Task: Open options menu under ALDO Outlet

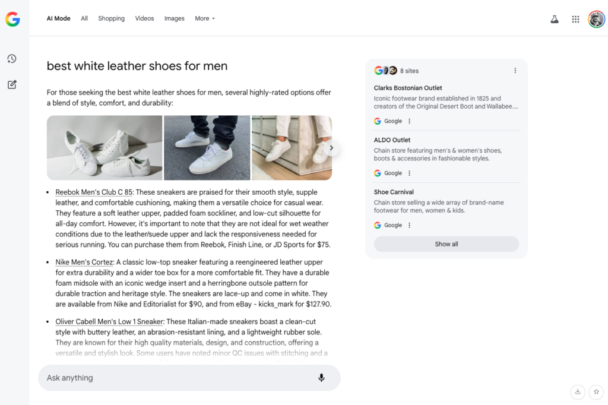Action: (409, 173)
